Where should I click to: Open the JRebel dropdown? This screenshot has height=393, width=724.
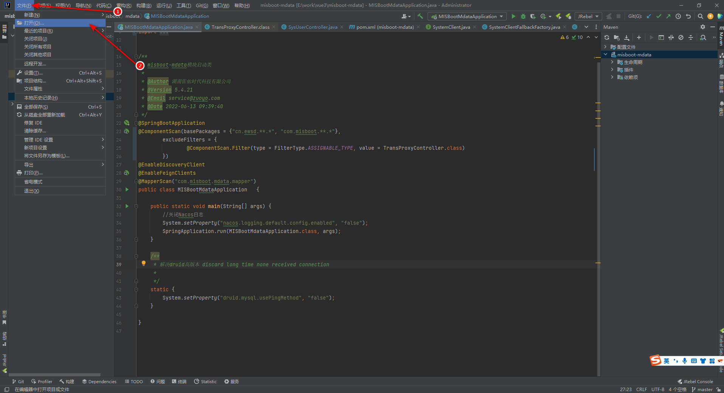[x=588, y=16]
